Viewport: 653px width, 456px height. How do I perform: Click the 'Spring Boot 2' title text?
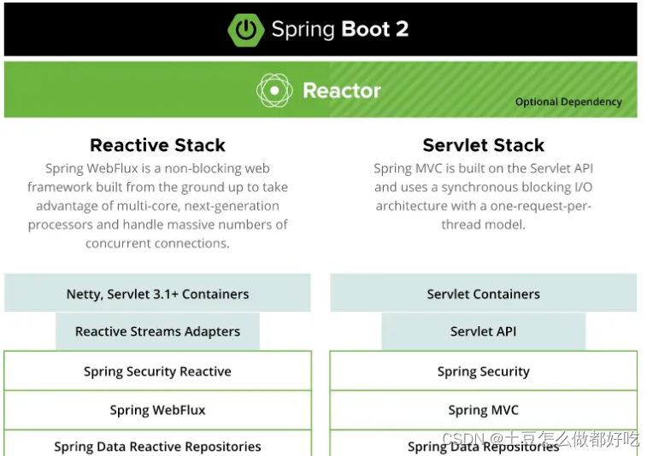tap(340, 30)
